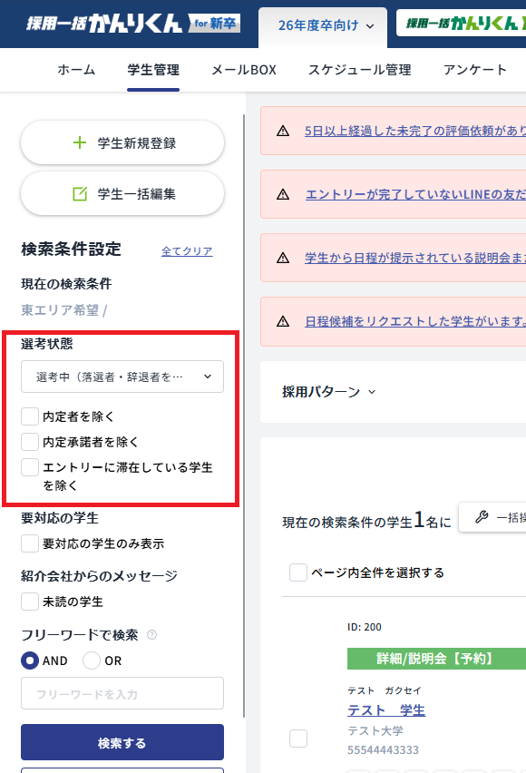Click the warning icon beside 学生から日程 alert
Viewport: 526px width, 773px height.
click(x=283, y=258)
